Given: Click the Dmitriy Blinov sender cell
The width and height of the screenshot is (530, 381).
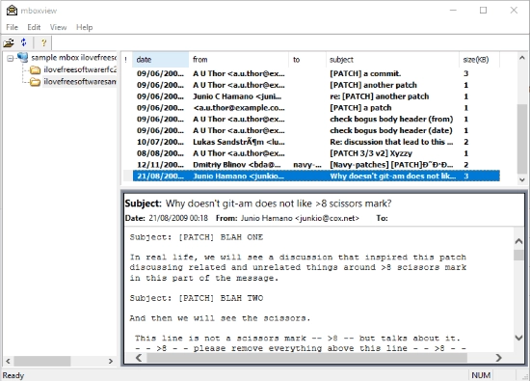Looking at the screenshot, I should [237, 165].
